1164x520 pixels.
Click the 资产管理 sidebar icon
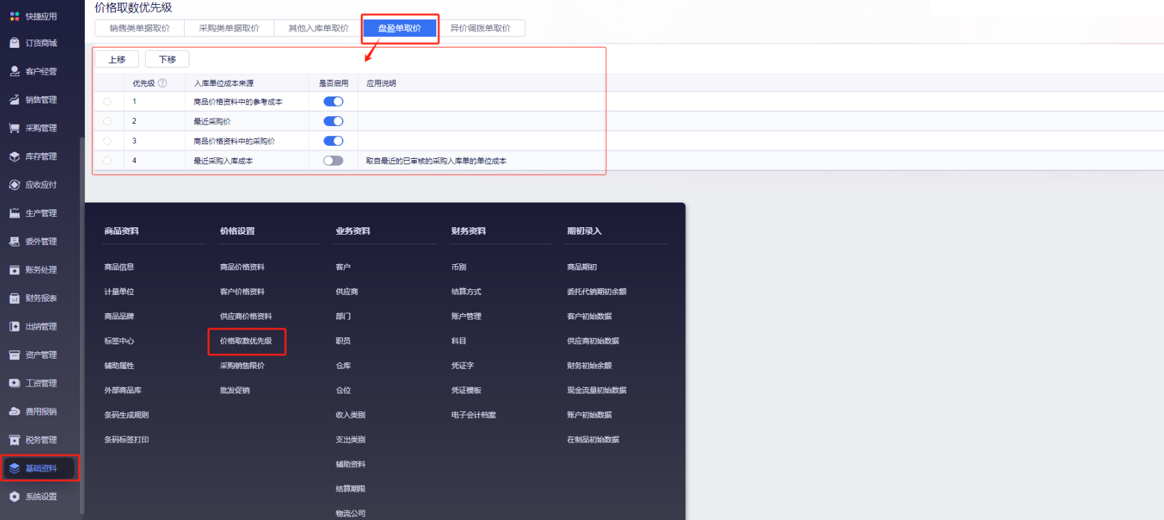click(x=14, y=355)
